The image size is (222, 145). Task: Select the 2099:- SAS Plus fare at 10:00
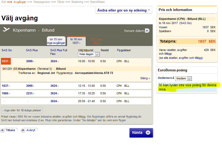tap(30, 61)
